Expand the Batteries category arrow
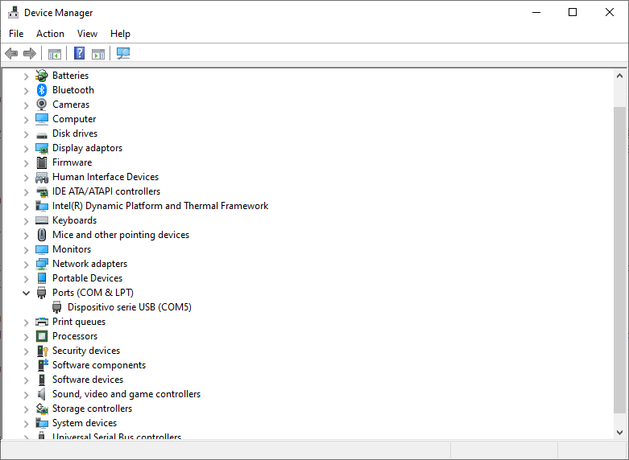This screenshot has width=629, height=460. (26, 76)
